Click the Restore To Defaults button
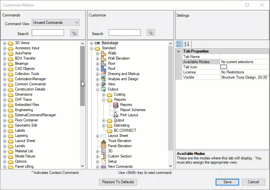The image size is (270, 190). point(118,182)
